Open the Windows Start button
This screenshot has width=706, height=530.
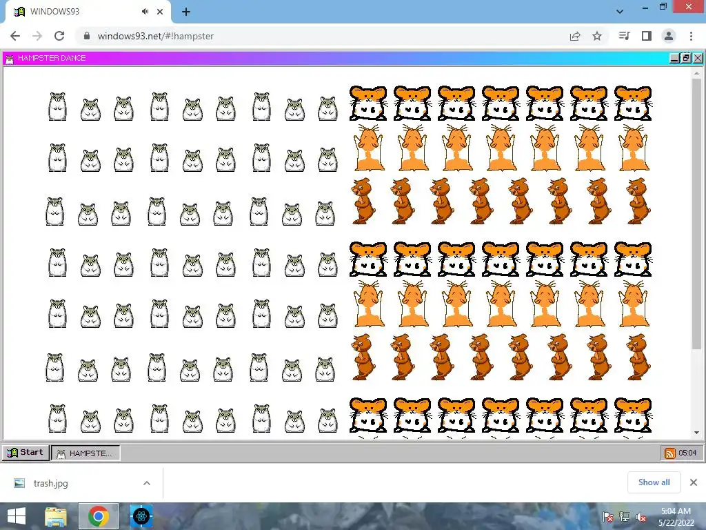click(17, 516)
